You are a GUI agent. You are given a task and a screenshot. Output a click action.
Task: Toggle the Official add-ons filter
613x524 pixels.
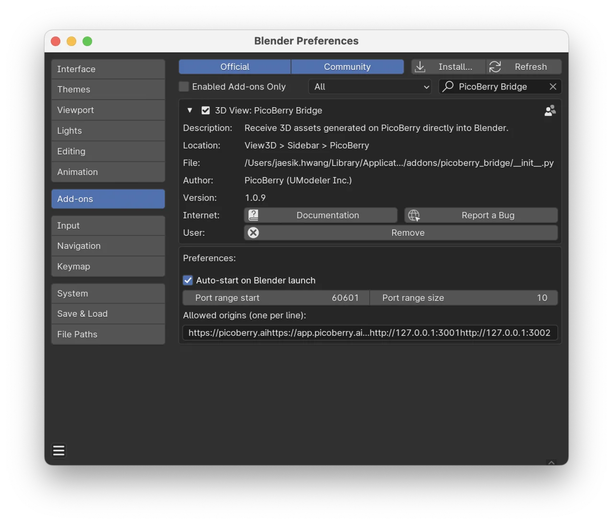(x=235, y=67)
